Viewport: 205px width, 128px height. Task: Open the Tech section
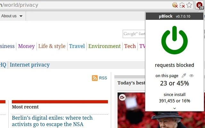[x=130, y=46]
